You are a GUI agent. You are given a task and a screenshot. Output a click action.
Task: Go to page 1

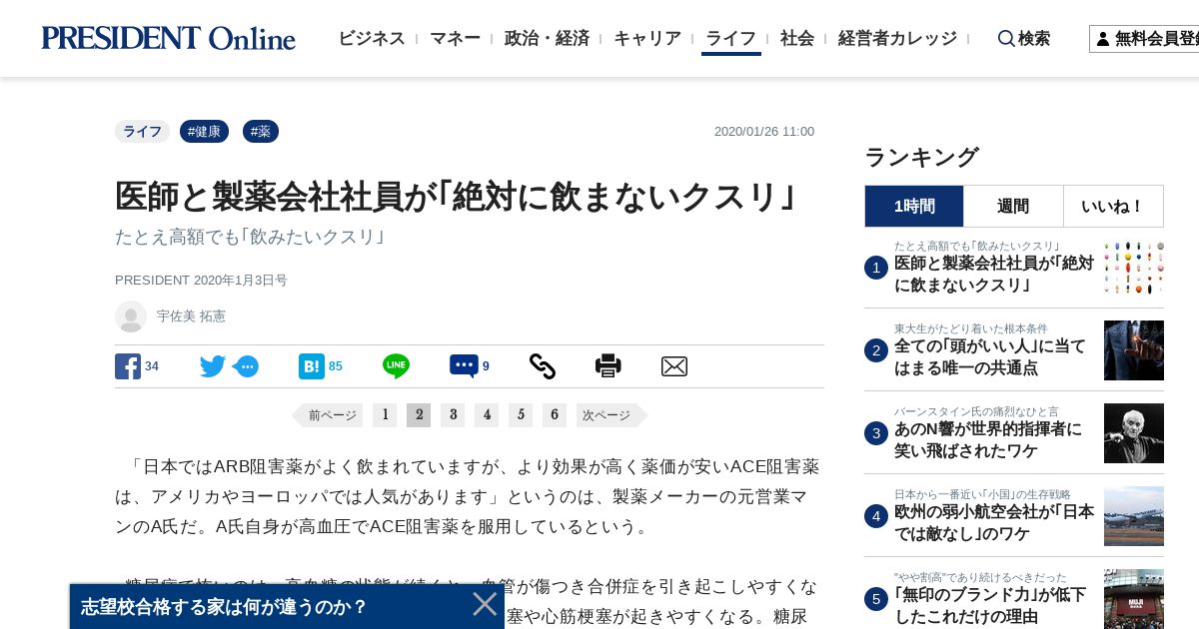pos(385,415)
